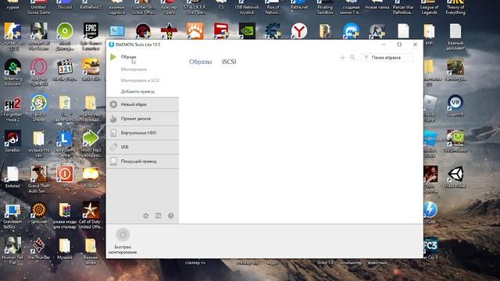
Task: Open the Новый образ panel
Action: (142, 104)
